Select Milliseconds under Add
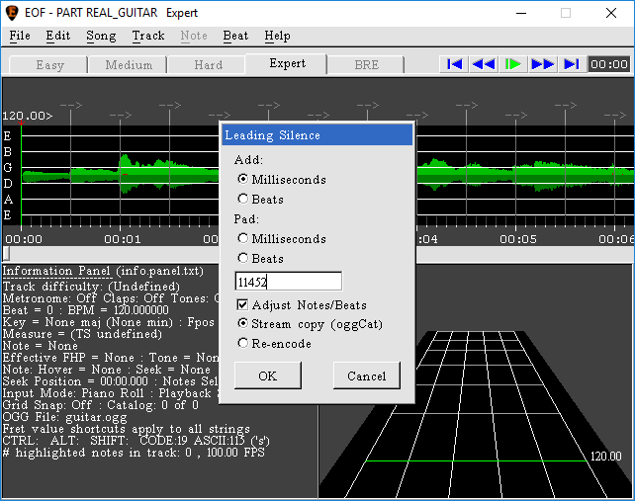This screenshot has width=635, height=501. 243,180
